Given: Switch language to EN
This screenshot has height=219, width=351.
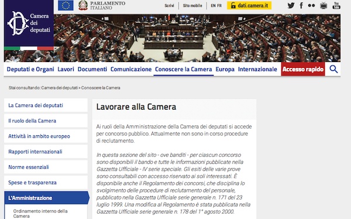Looking at the screenshot, I should tap(213, 6).
